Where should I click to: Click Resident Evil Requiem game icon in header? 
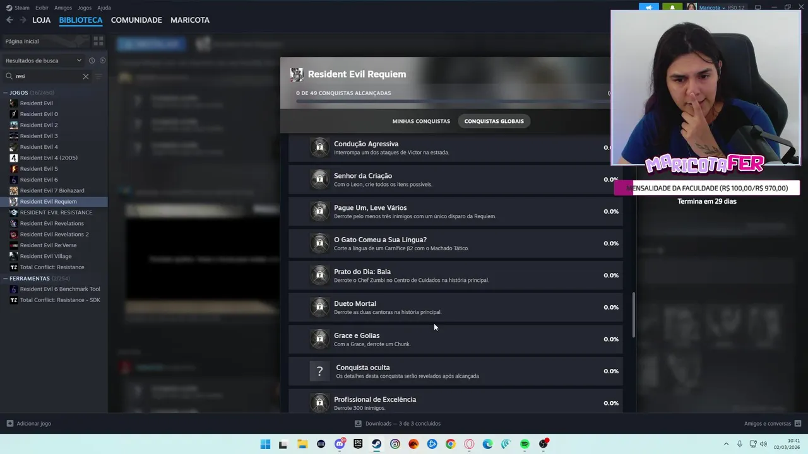tap(296, 74)
